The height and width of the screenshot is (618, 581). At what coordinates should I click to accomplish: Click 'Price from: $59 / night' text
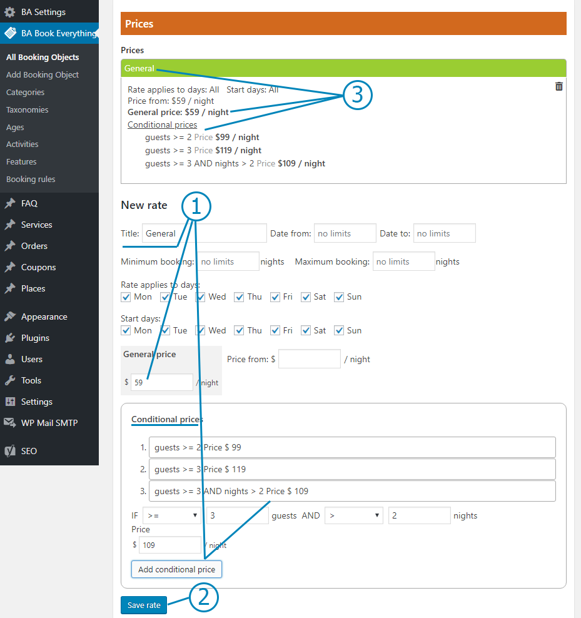point(171,101)
